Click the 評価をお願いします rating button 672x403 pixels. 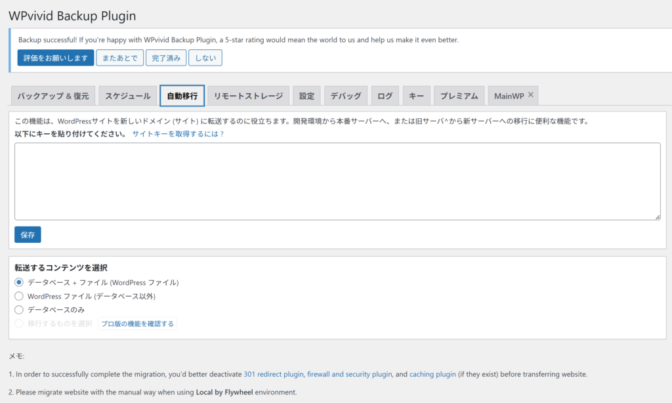tap(56, 58)
